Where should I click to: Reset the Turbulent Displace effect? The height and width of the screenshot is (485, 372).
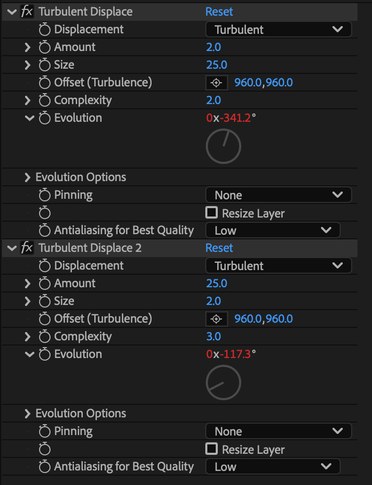[x=219, y=12]
